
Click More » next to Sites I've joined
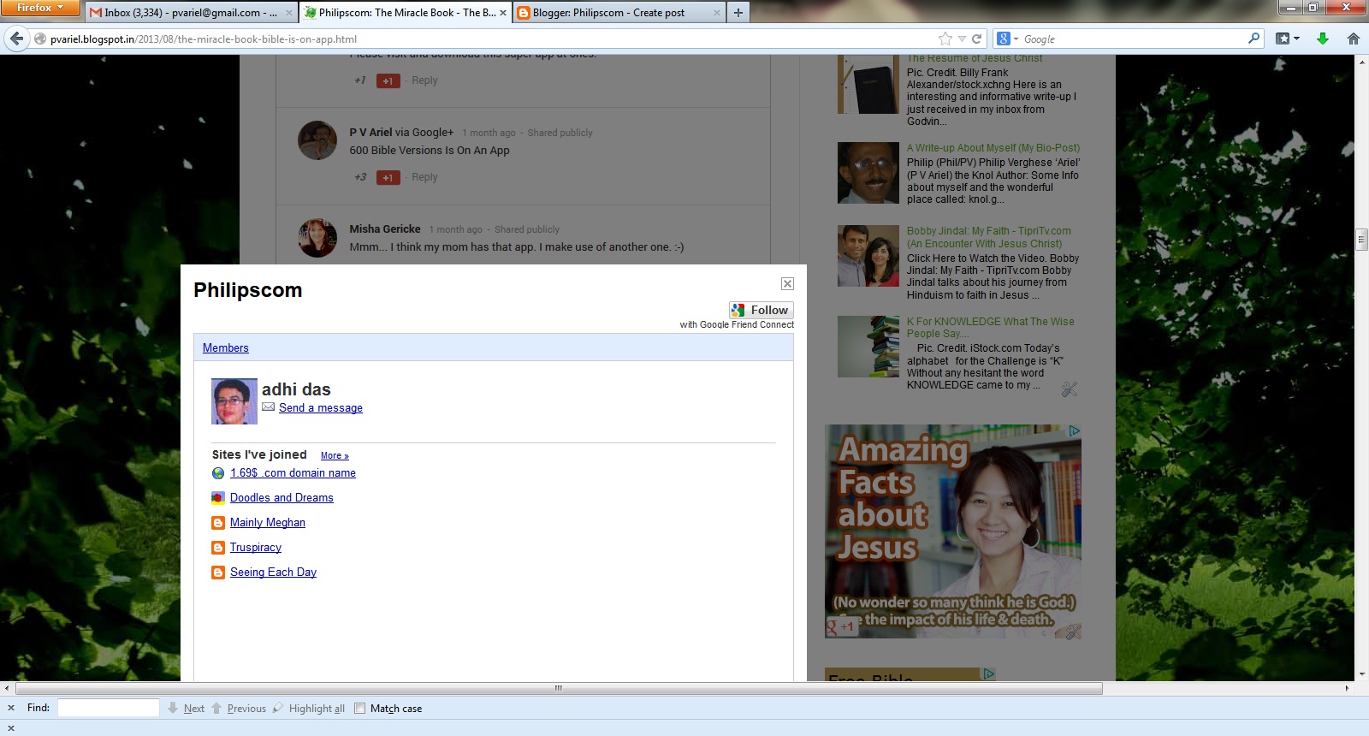click(x=335, y=456)
